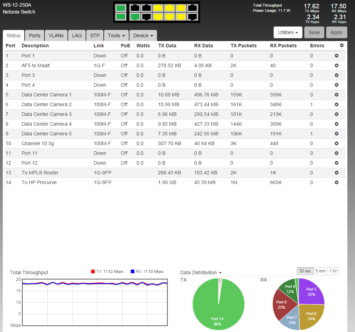Switch data distribution to 5 min
The height and width of the screenshot is (332, 355).
(320, 271)
